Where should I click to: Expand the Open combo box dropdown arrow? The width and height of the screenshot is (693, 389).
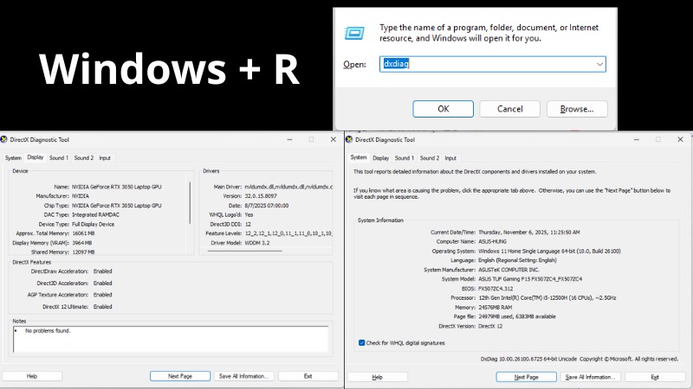(x=599, y=64)
